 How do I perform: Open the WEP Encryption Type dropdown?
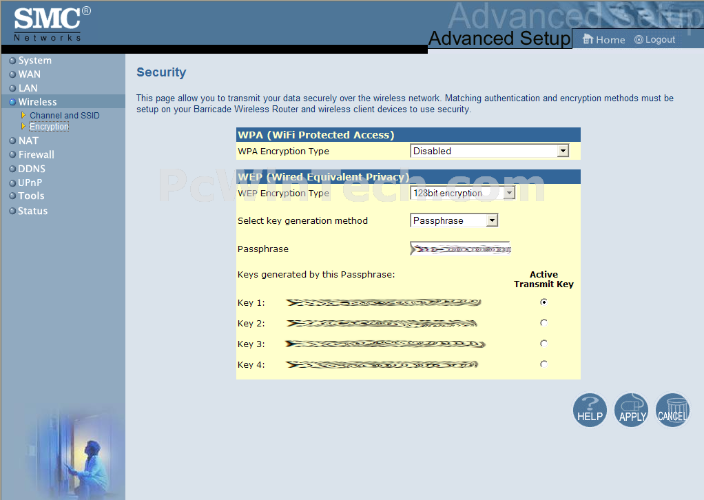pos(462,193)
